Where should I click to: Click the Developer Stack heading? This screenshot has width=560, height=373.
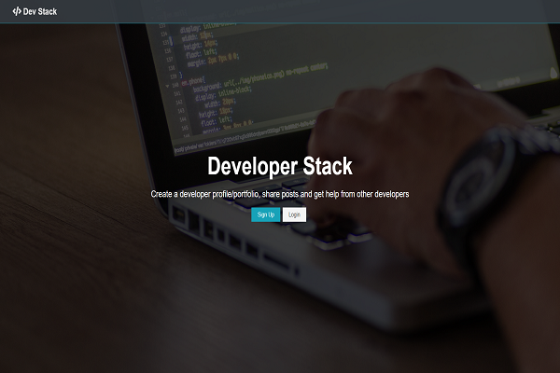(280, 167)
